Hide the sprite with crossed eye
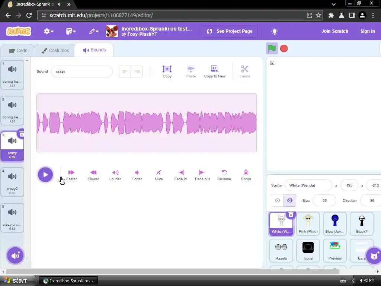This screenshot has width=381, height=286. click(289, 200)
